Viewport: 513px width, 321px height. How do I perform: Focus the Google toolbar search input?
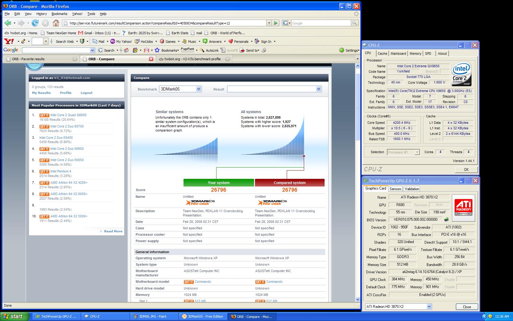coord(56,50)
